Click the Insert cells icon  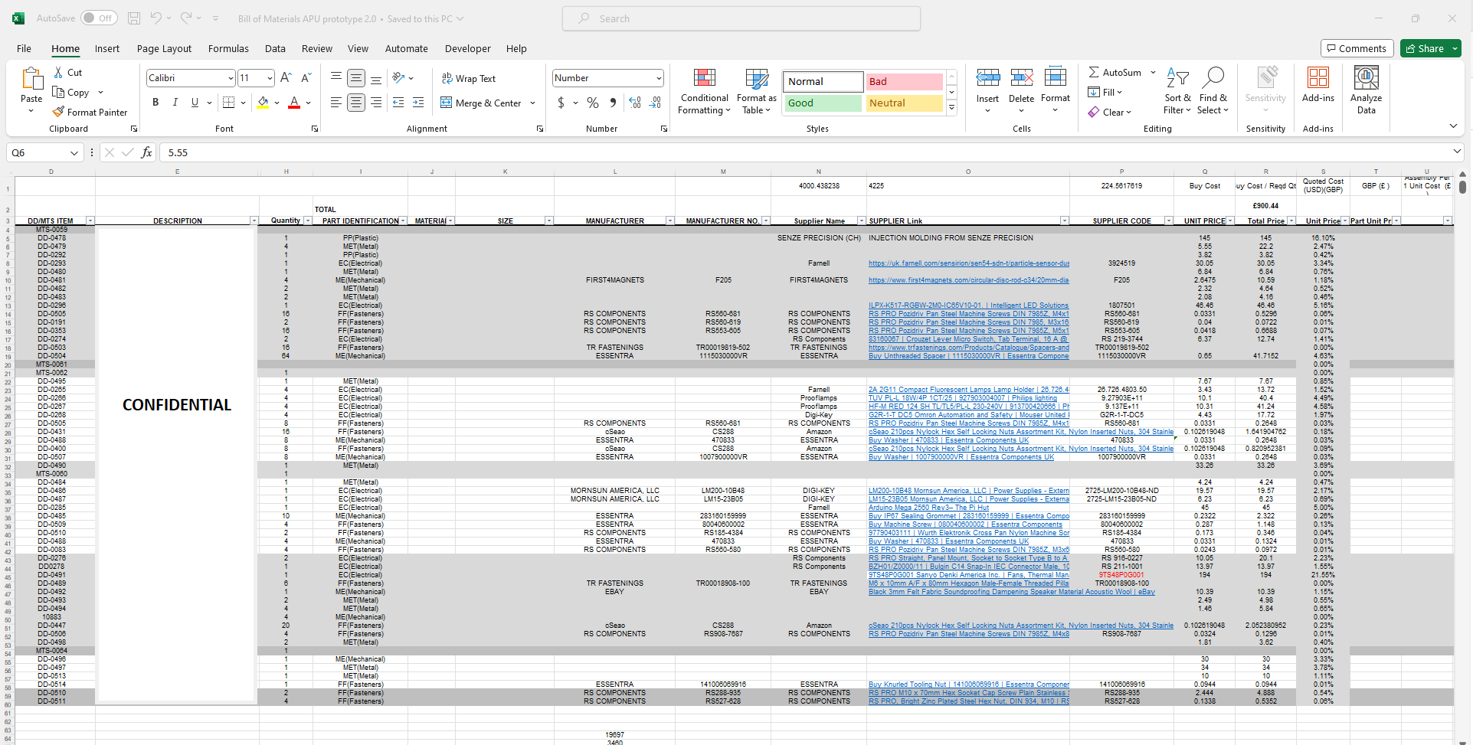[x=987, y=77]
